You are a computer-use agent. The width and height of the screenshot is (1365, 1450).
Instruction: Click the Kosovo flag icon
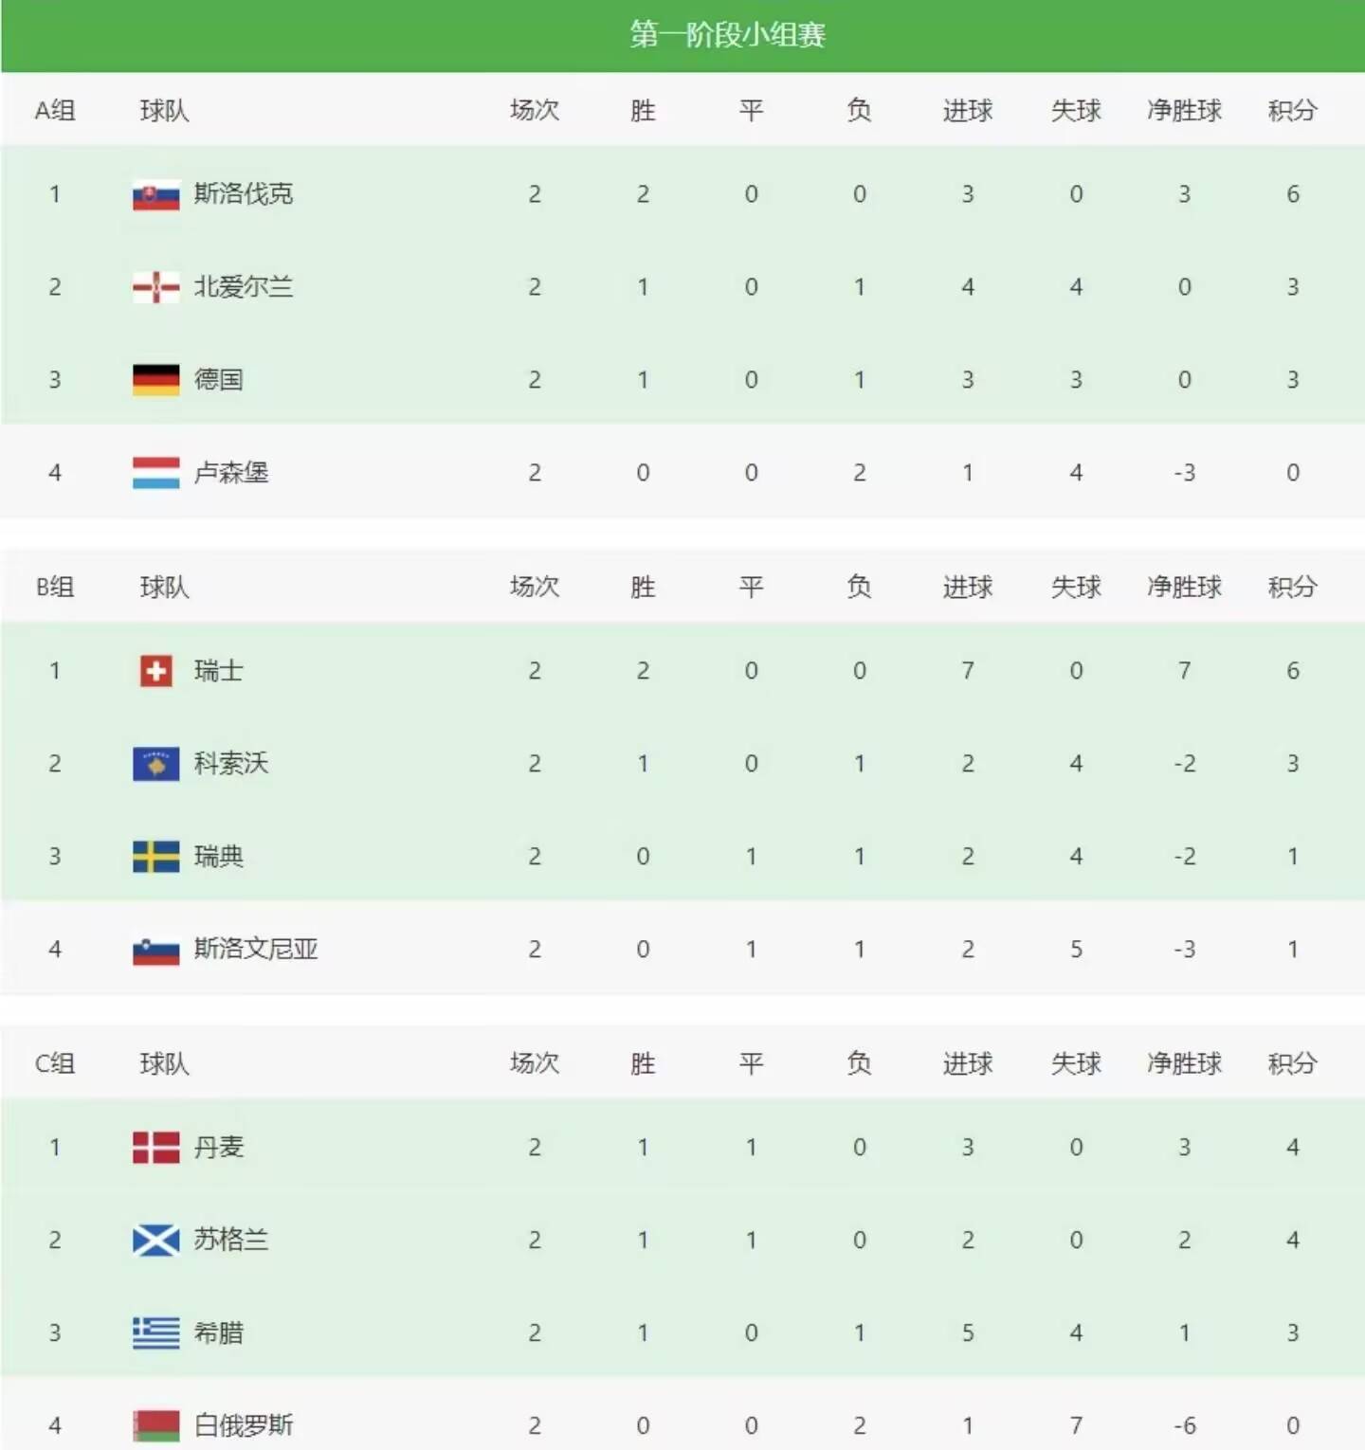(x=155, y=764)
